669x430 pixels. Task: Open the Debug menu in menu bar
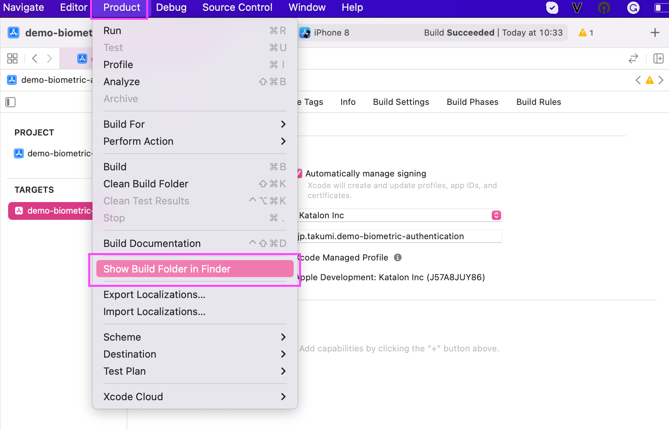pyautogui.click(x=171, y=7)
